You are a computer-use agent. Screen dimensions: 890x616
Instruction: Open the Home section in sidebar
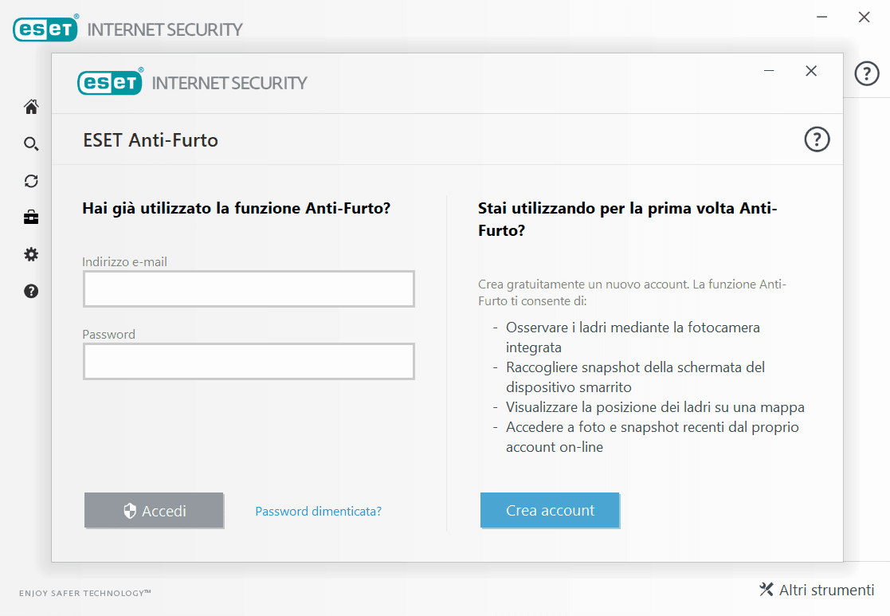(x=31, y=107)
